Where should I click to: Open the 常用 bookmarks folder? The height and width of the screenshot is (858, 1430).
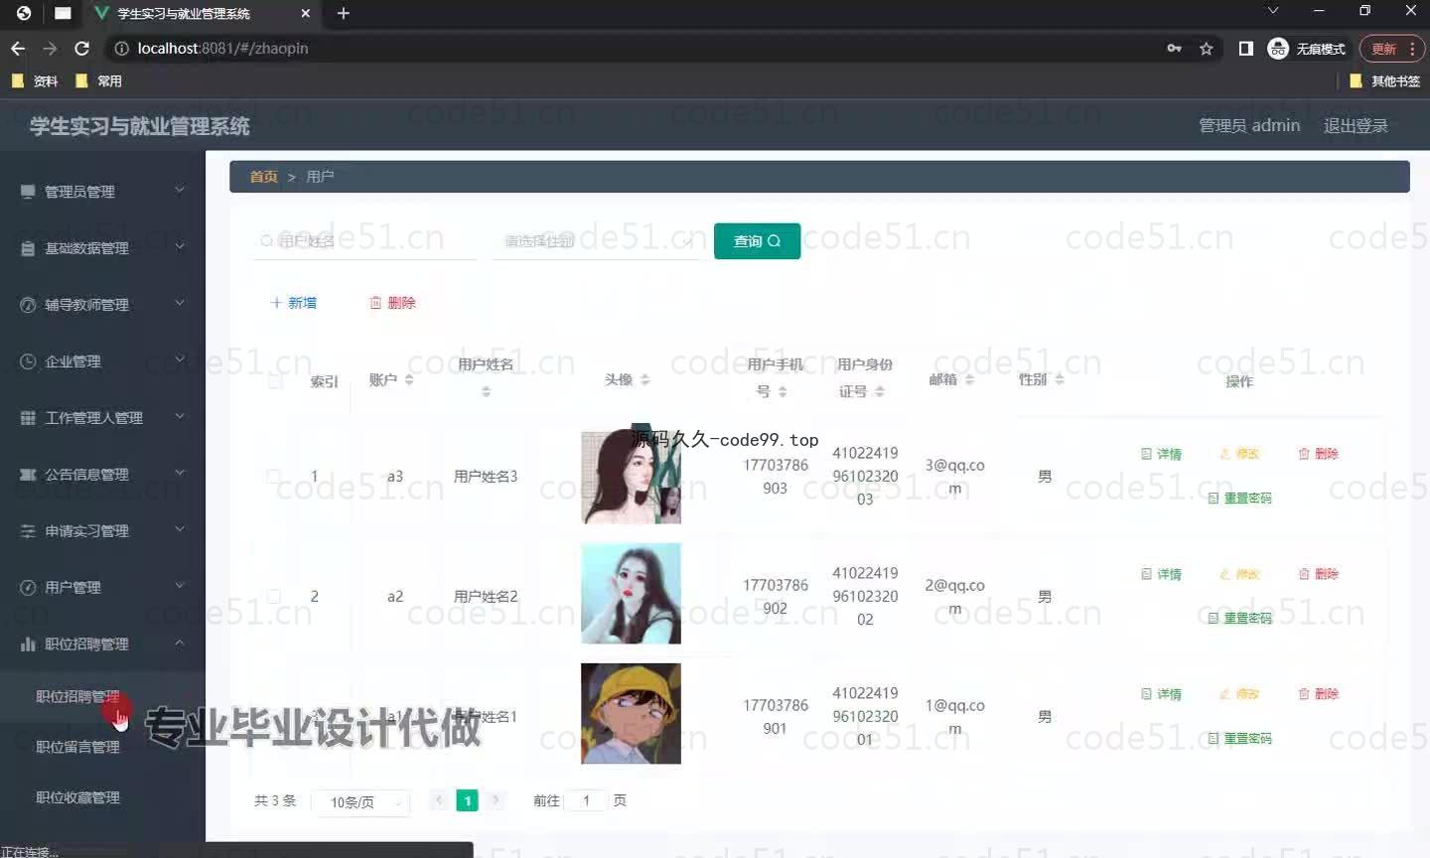tap(98, 80)
